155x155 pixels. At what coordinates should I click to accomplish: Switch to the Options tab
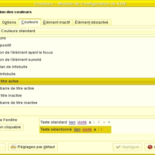[9, 22]
